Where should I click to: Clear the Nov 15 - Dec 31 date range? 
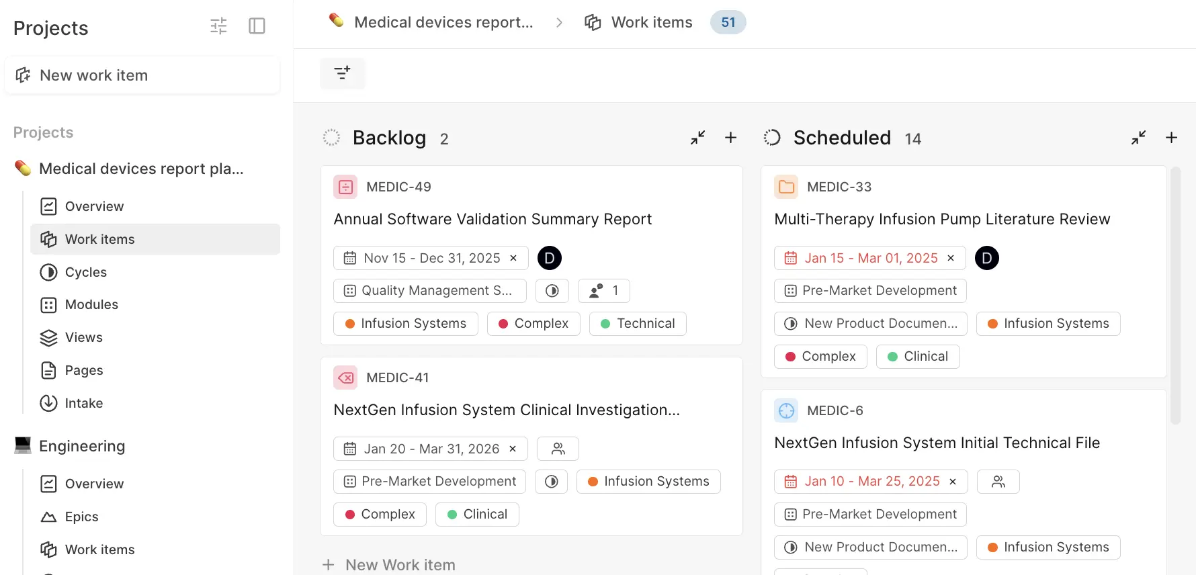[x=513, y=258]
